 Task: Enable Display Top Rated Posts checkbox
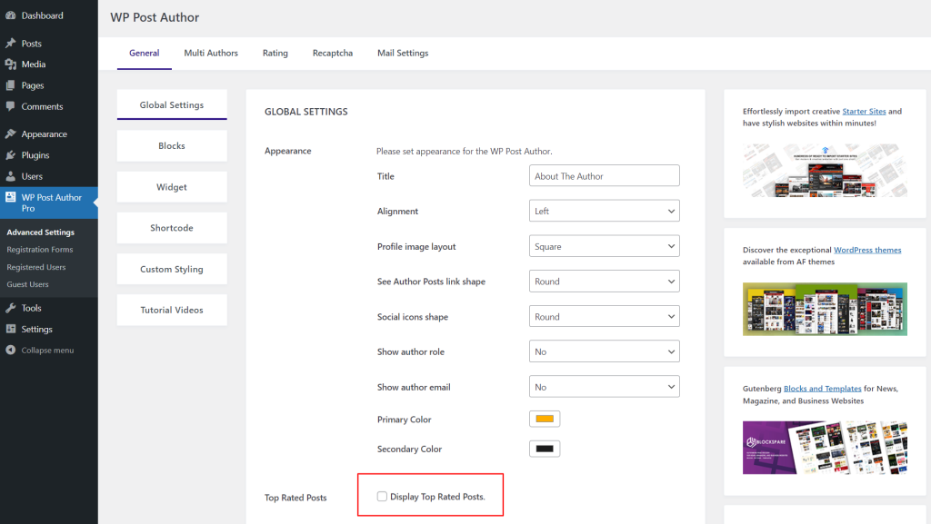[x=382, y=497]
